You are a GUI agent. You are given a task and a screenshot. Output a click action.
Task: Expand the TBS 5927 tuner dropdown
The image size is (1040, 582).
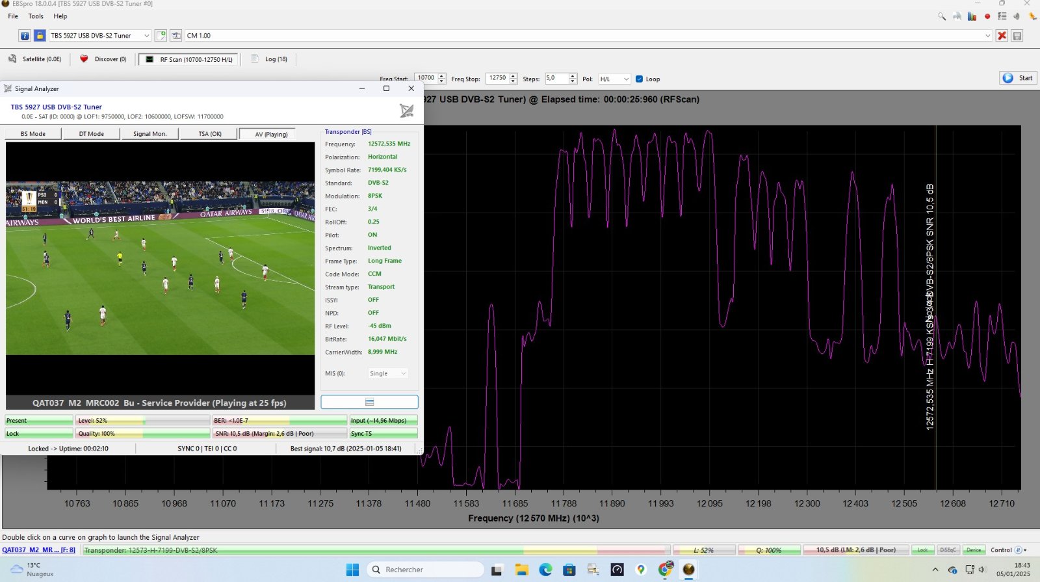click(x=146, y=36)
